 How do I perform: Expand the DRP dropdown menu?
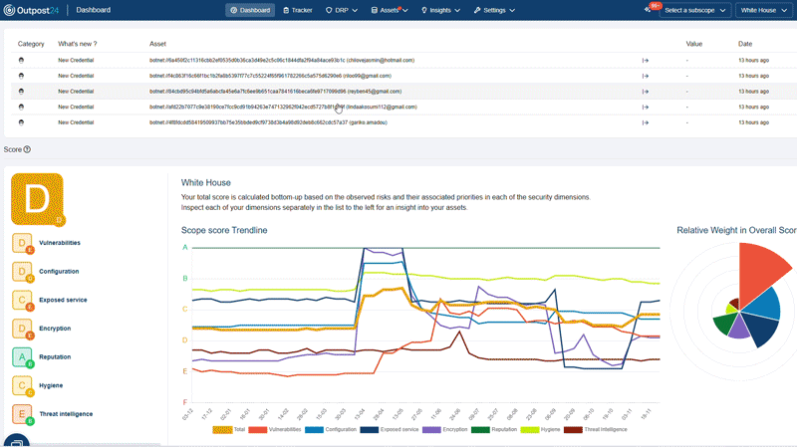(x=341, y=10)
